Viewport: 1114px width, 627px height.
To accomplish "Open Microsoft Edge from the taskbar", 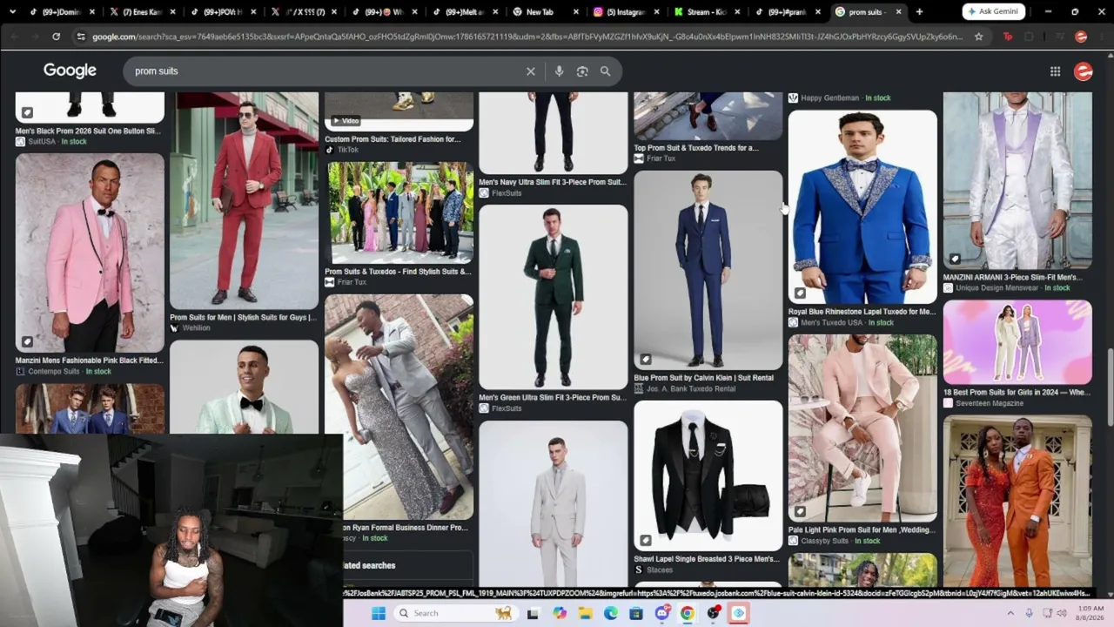I will tap(611, 613).
